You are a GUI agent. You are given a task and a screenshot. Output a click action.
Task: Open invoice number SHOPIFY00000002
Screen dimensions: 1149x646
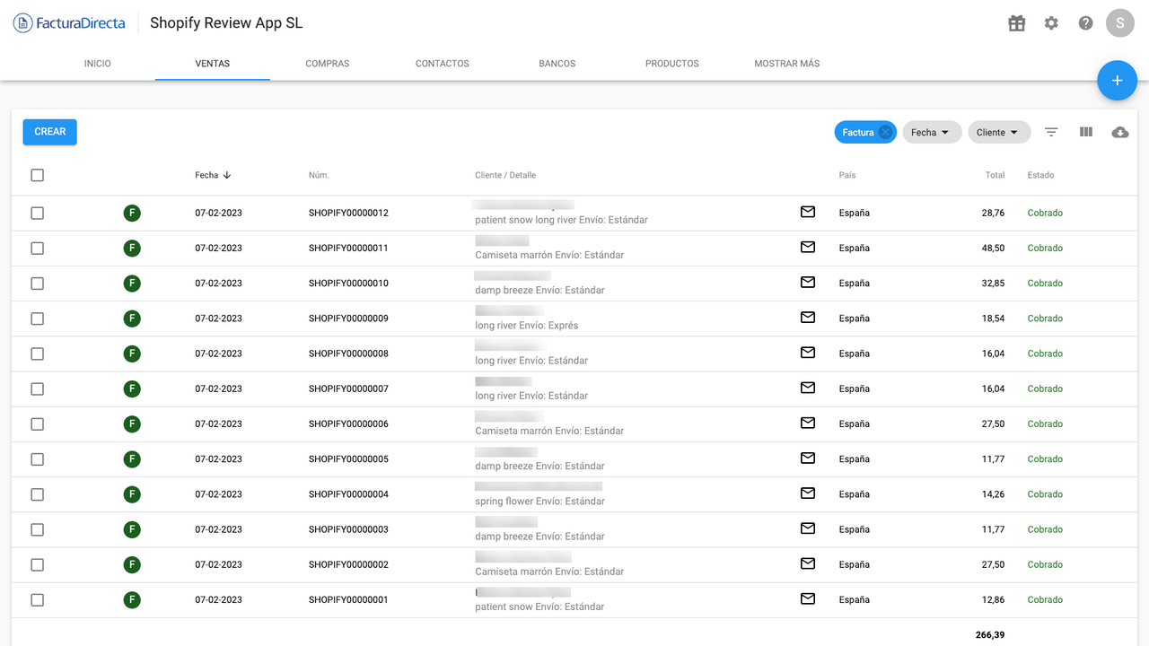coord(348,564)
